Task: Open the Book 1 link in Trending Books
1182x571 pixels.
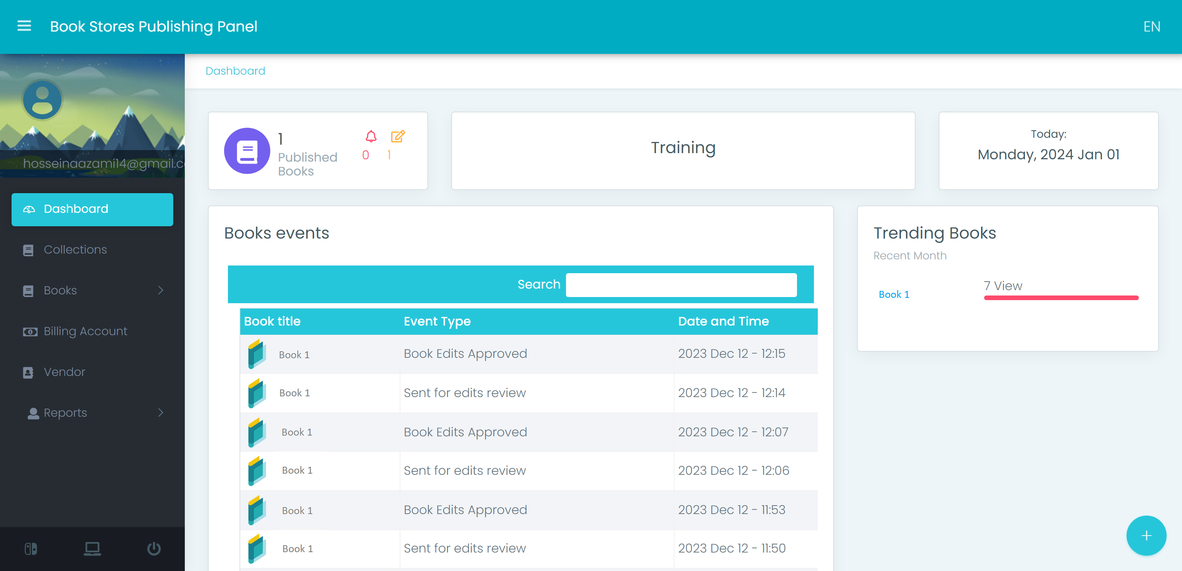Action: point(893,294)
